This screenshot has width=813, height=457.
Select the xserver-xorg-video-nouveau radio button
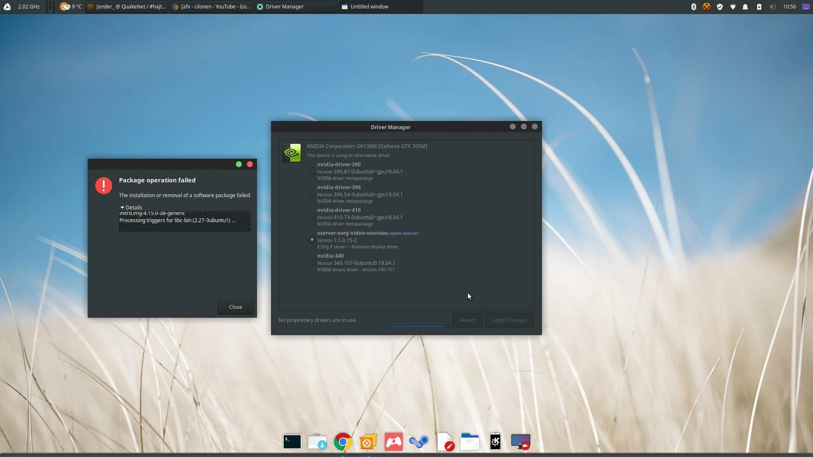312,240
